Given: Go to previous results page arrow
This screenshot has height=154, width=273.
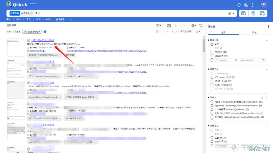Looking at the screenshot, I should click(x=173, y=32).
